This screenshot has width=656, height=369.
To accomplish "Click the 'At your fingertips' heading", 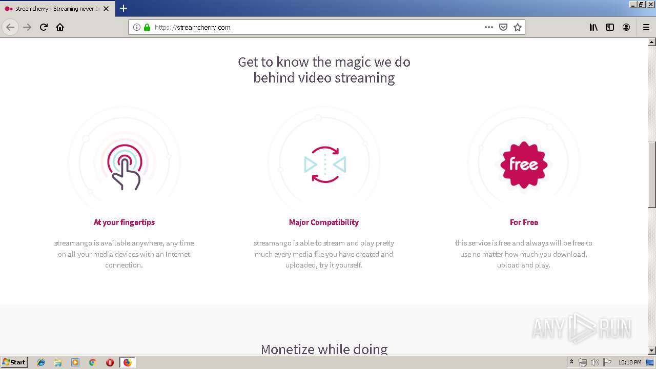I will (x=124, y=222).
